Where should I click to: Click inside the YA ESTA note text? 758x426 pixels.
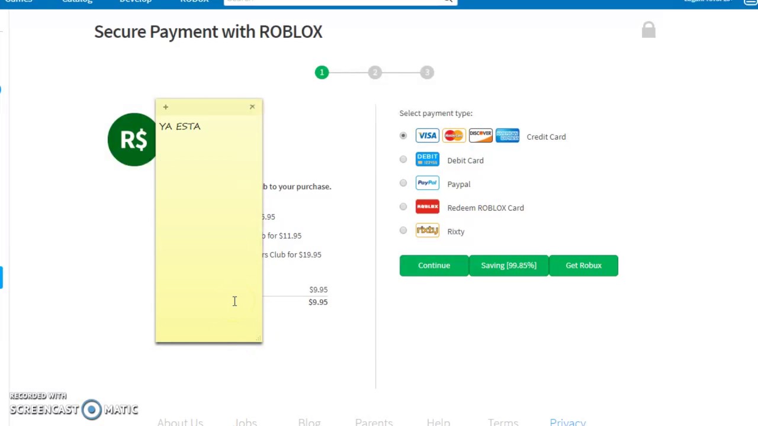(x=180, y=126)
